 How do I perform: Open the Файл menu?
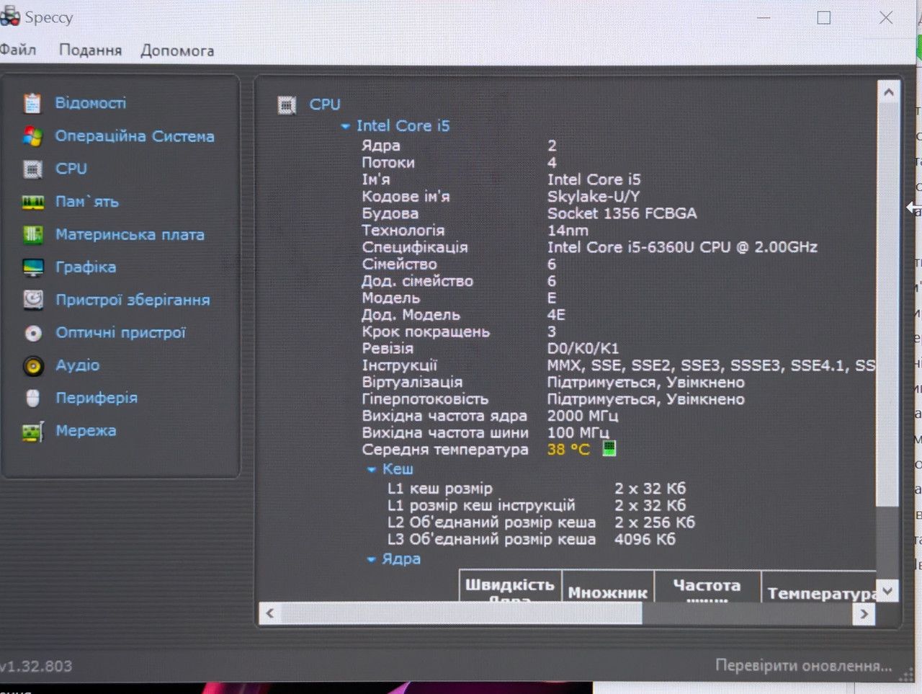pyautogui.click(x=18, y=50)
